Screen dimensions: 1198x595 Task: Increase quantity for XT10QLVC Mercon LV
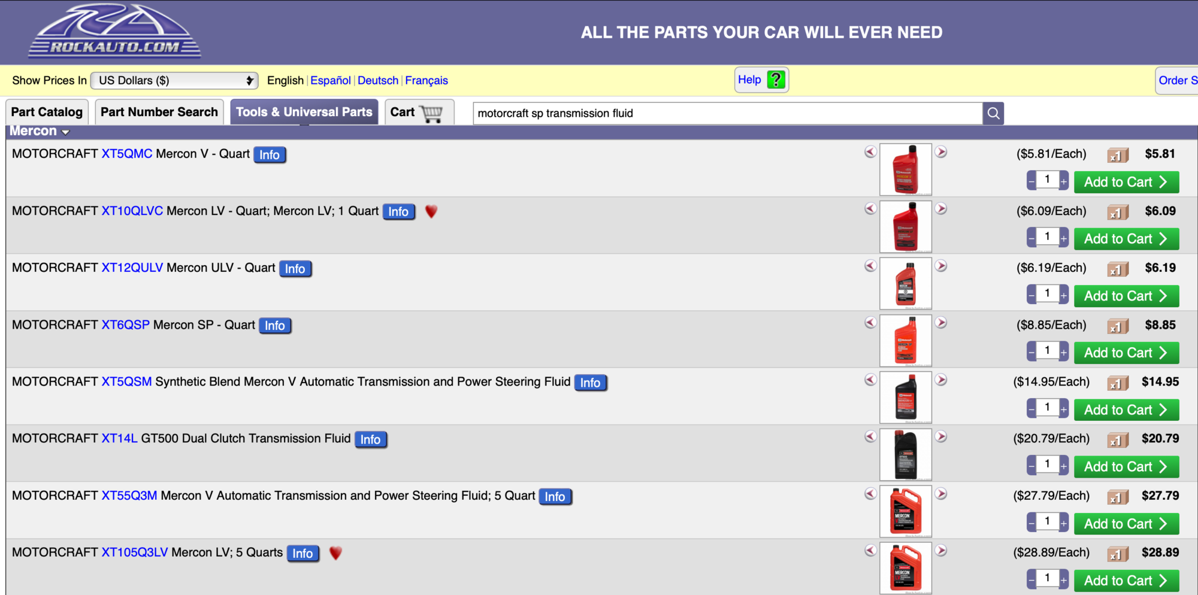1064,238
